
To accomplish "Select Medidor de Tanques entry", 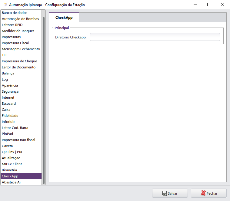I will pyautogui.click(x=21, y=31).
